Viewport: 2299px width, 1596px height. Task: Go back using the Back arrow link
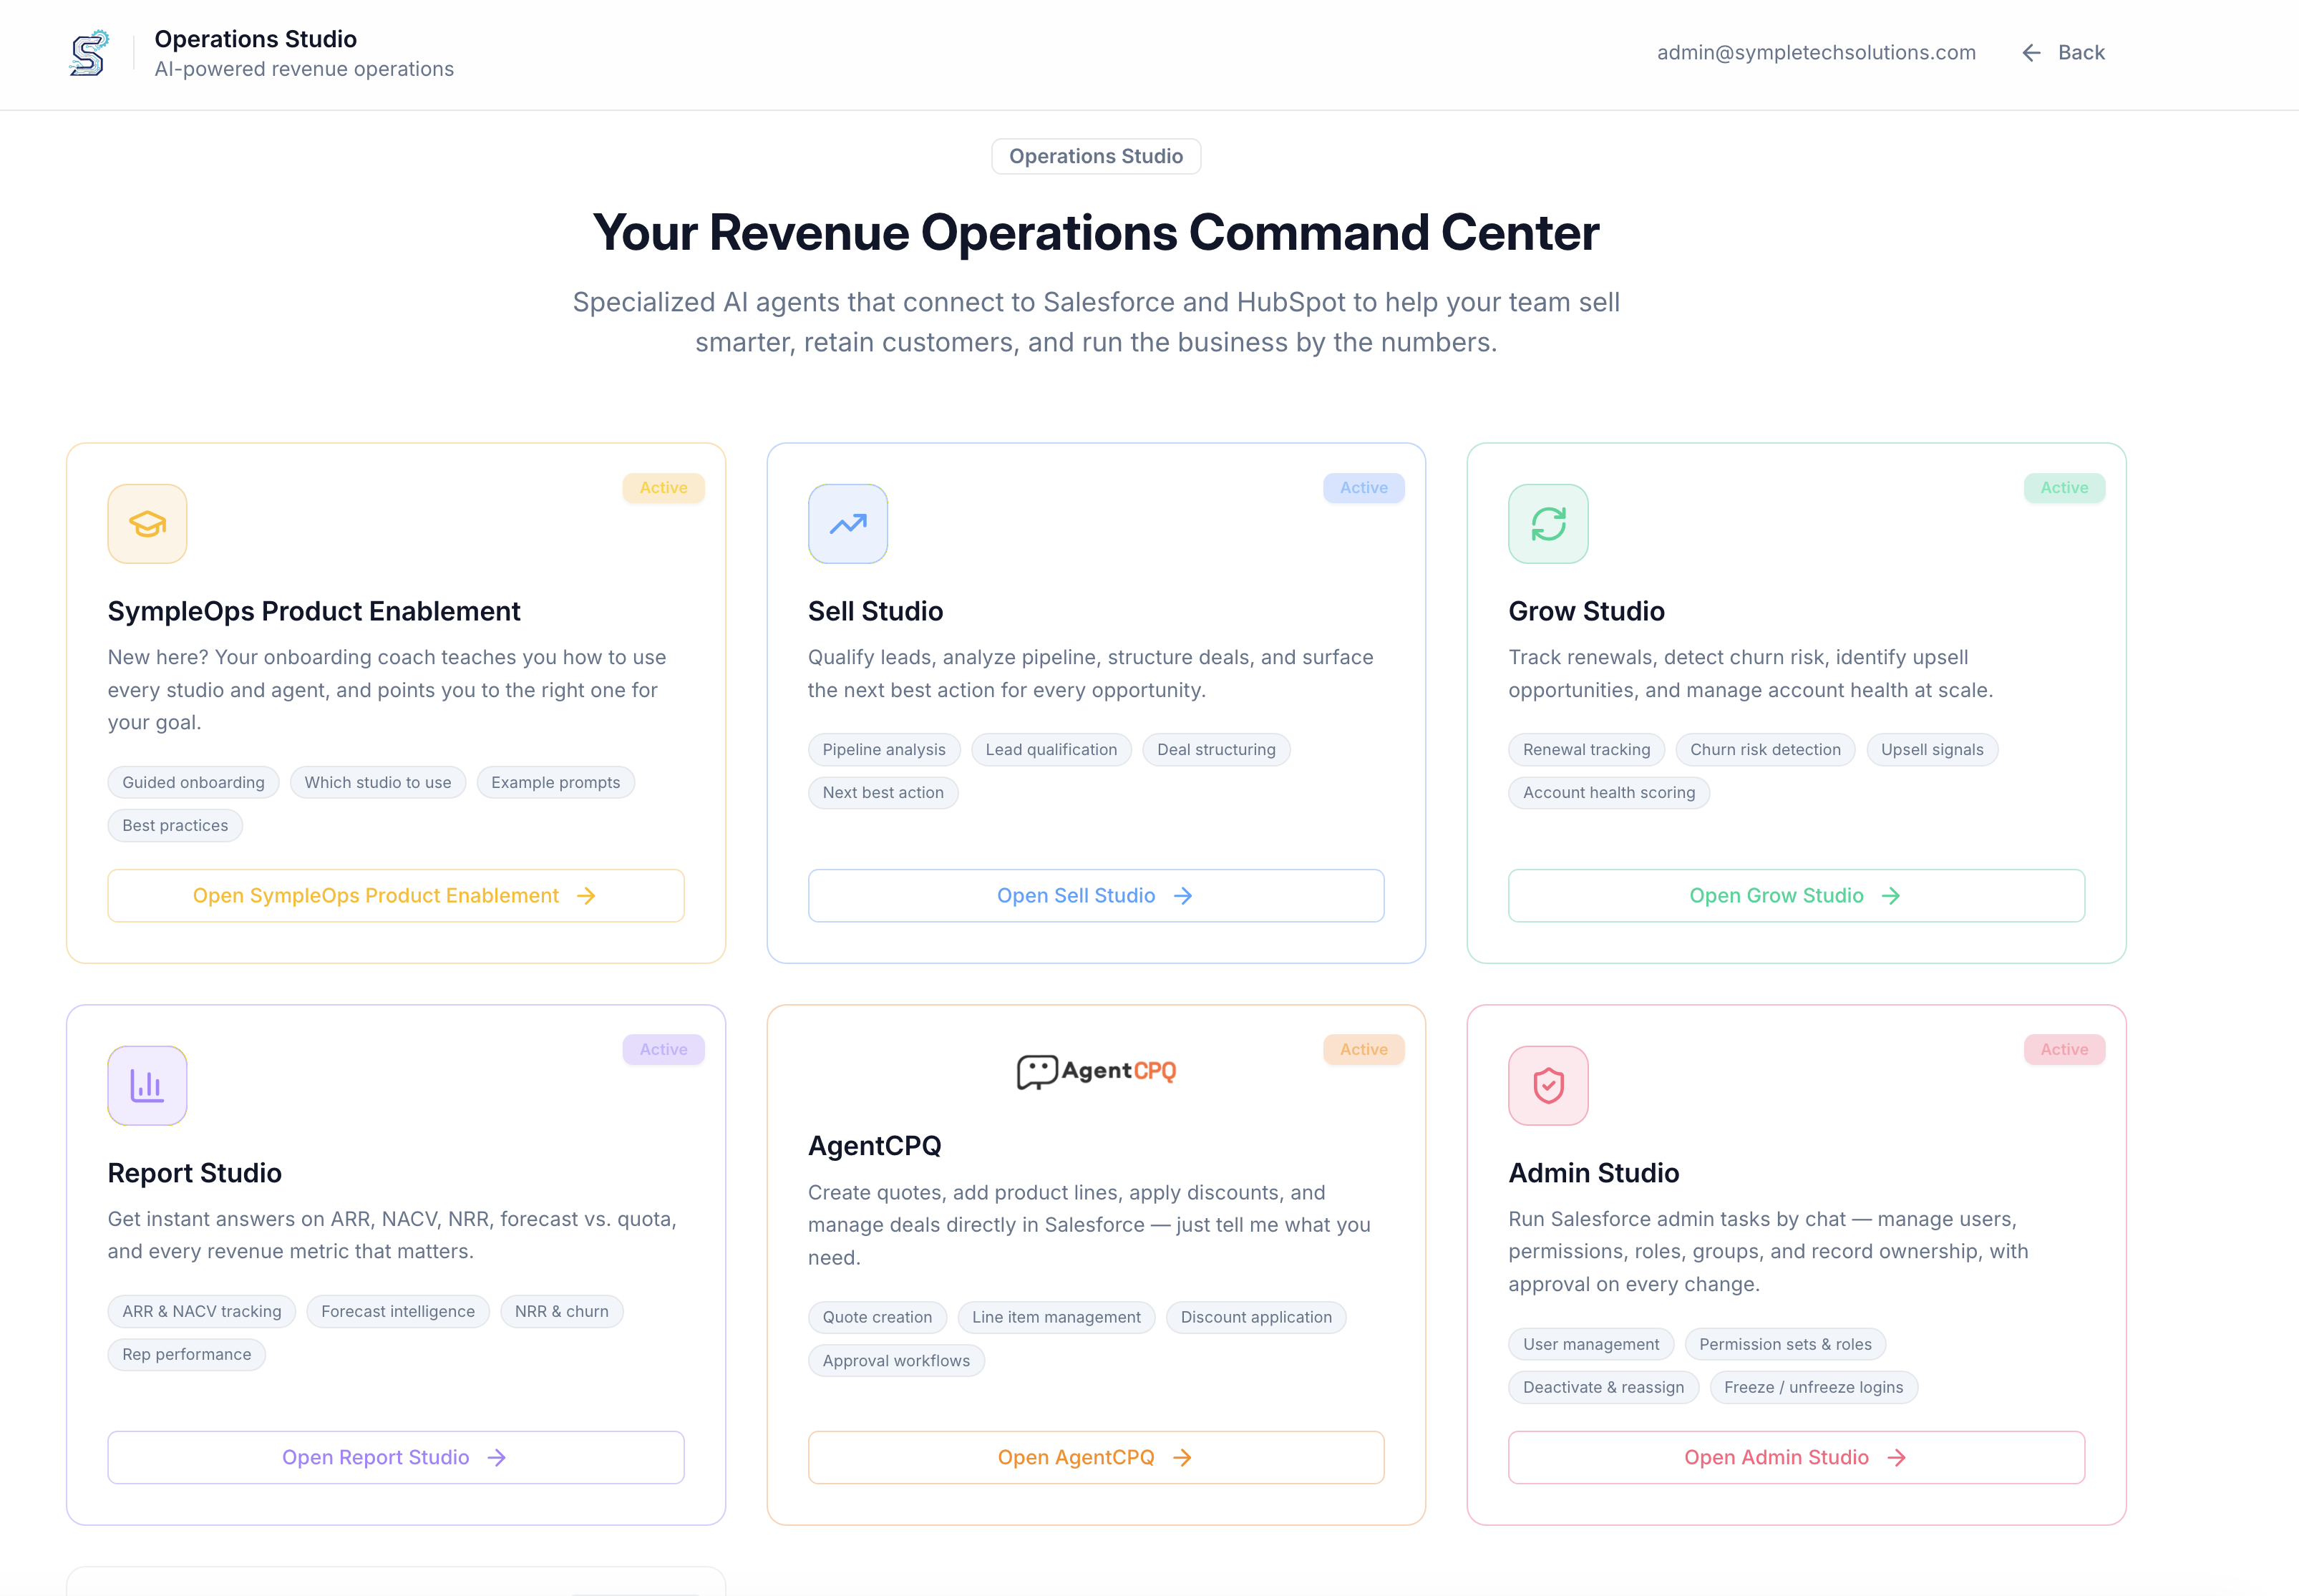[2063, 53]
